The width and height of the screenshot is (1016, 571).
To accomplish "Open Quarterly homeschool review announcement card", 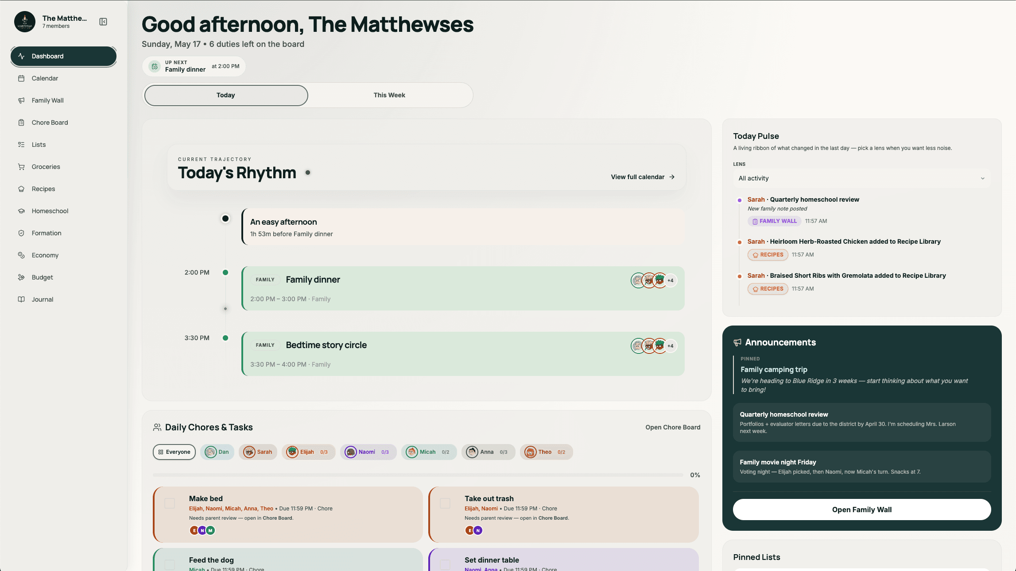I will (x=861, y=422).
